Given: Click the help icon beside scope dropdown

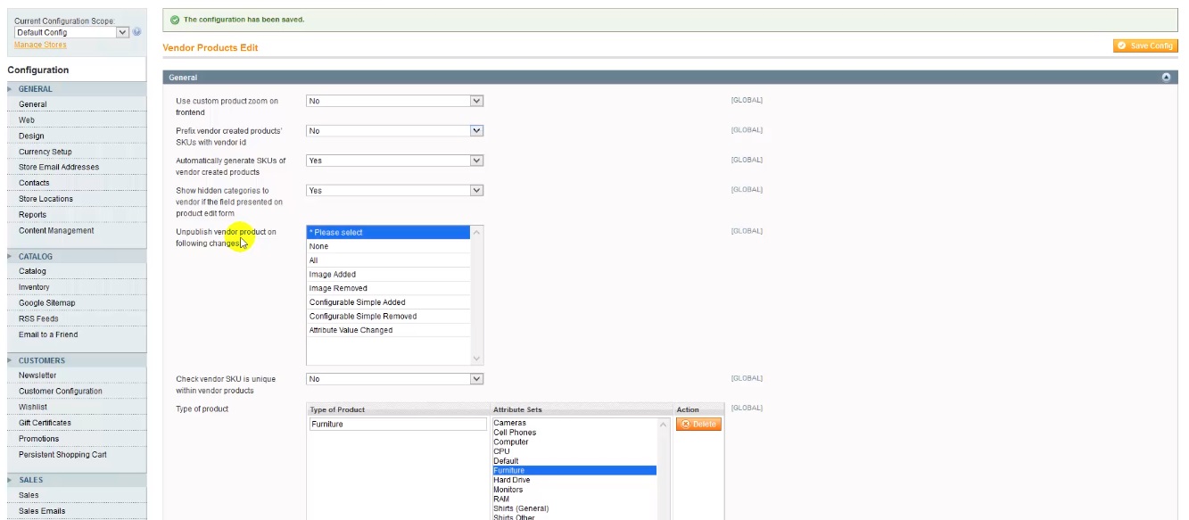Looking at the screenshot, I should tap(137, 32).
